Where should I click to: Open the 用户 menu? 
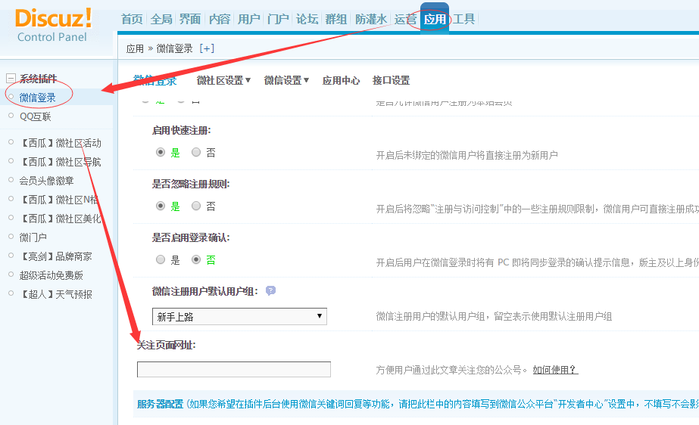[x=248, y=19]
